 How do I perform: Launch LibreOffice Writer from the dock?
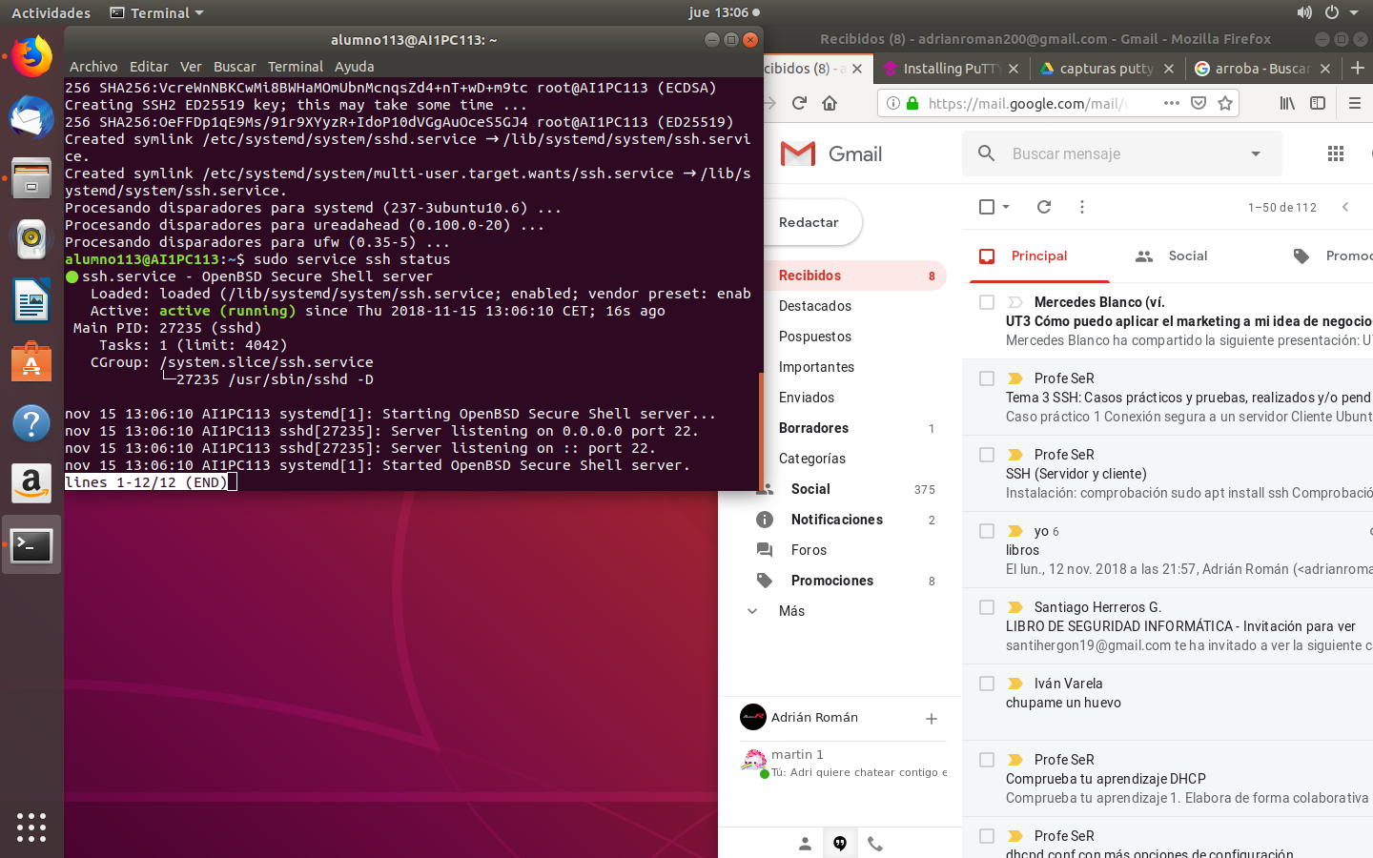coord(31,300)
